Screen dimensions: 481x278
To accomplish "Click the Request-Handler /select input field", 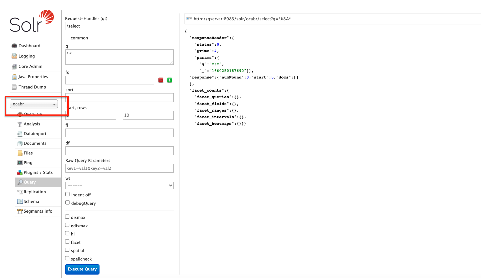I will (x=120, y=26).
